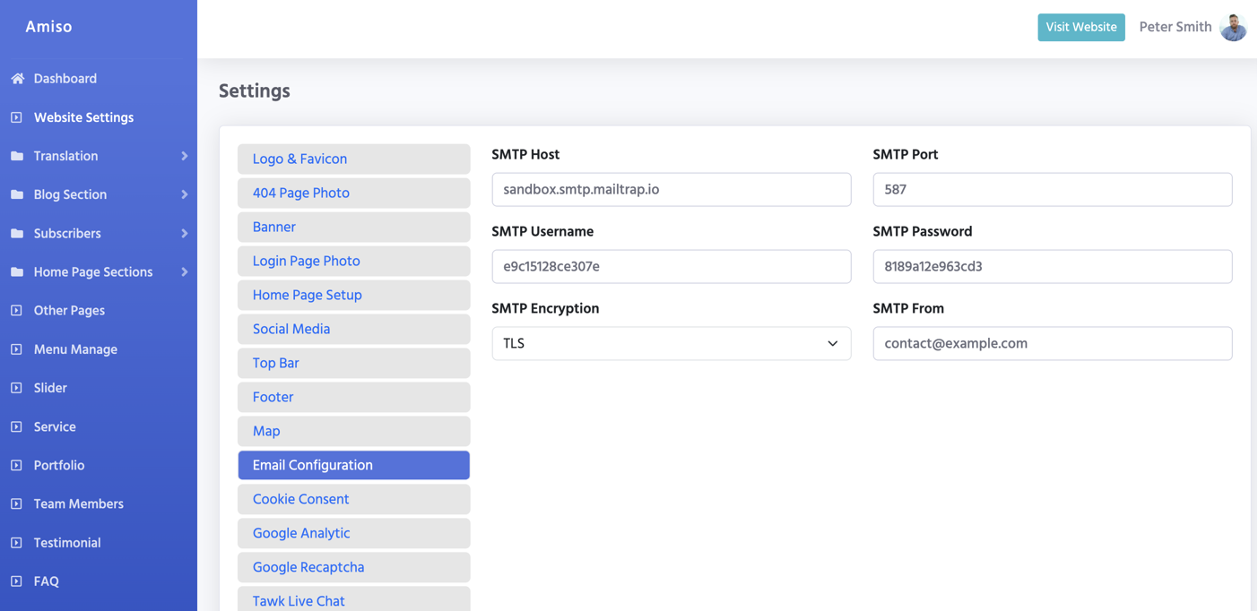Expand the Home Page Sections chevron

[184, 272]
